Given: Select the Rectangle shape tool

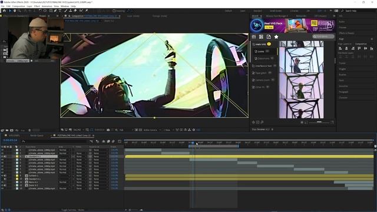Looking at the screenshot, I should (x=51, y=11).
